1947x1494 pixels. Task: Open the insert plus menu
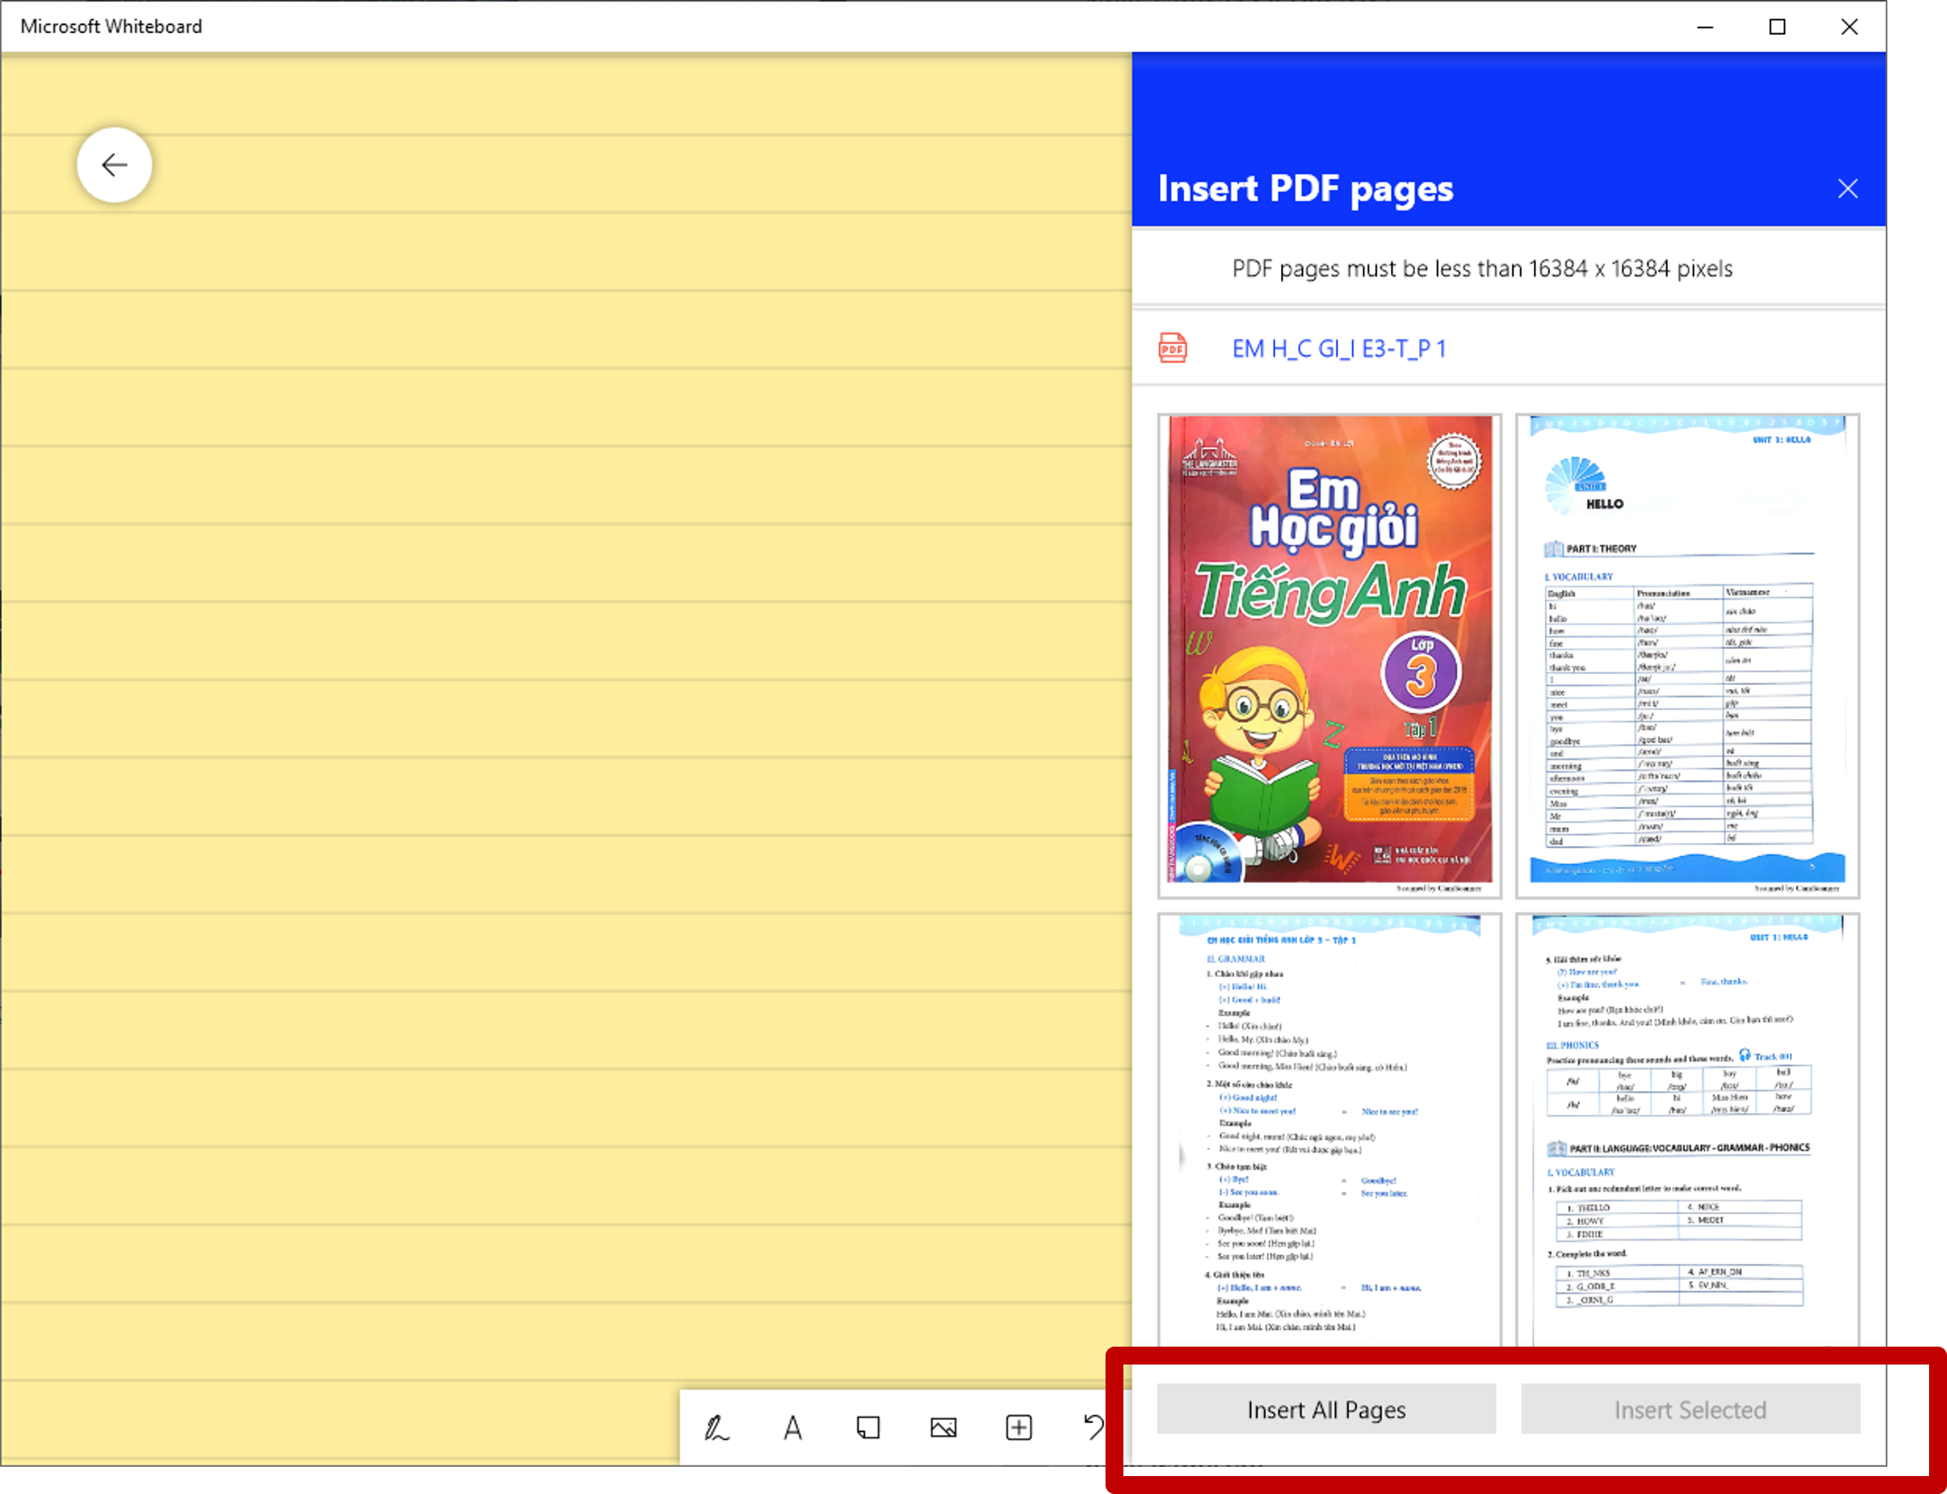click(x=1019, y=1428)
